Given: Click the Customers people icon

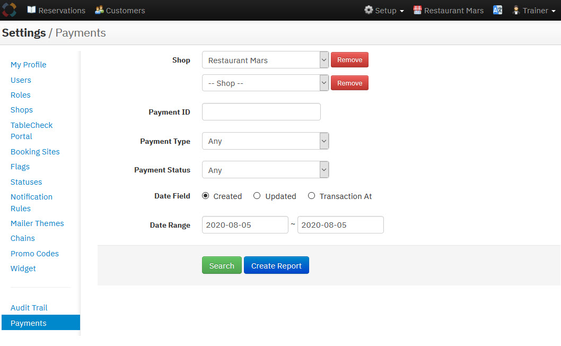Looking at the screenshot, I should click(99, 10).
